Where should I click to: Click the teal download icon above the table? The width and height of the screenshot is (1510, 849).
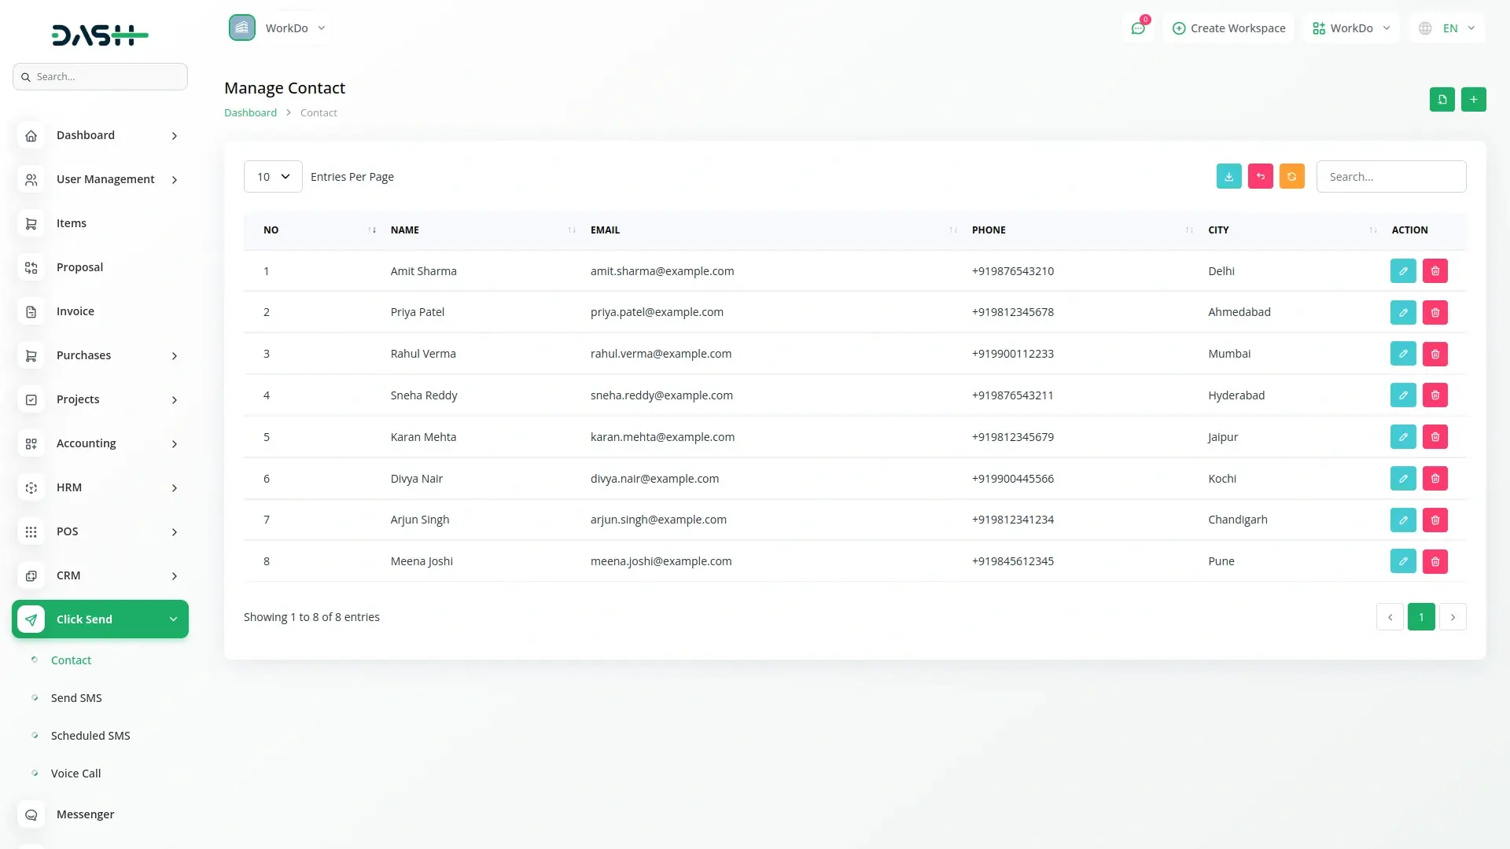coord(1228,177)
